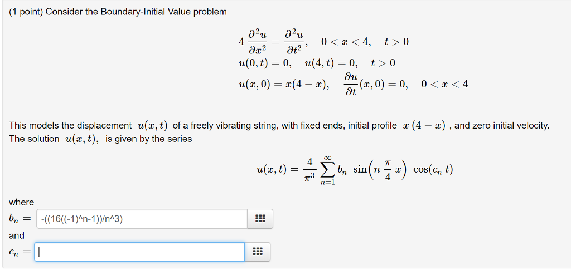
Task: Focus the empty c_n answer box
Action: point(139,252)
